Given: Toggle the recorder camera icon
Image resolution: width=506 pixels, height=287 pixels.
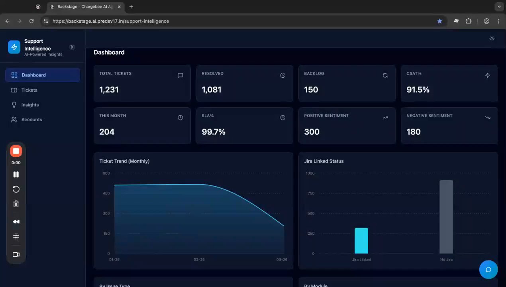Looking at the screenshot, I should [x=16, y=255].
